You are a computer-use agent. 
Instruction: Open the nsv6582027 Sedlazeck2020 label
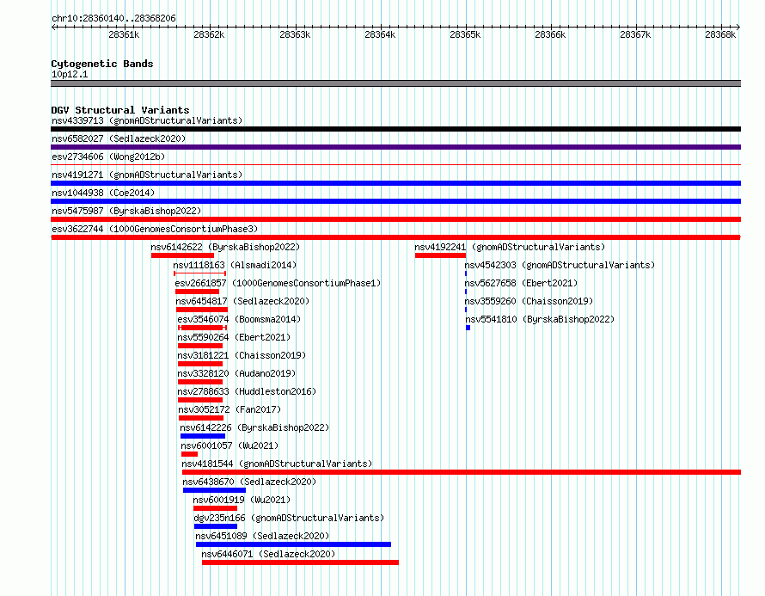tap(119, 138)
